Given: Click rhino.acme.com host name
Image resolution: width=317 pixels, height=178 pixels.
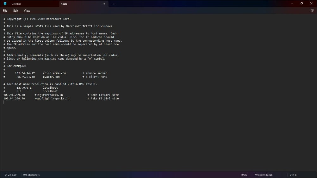Looking at the screenshot, I should point(54,73).
